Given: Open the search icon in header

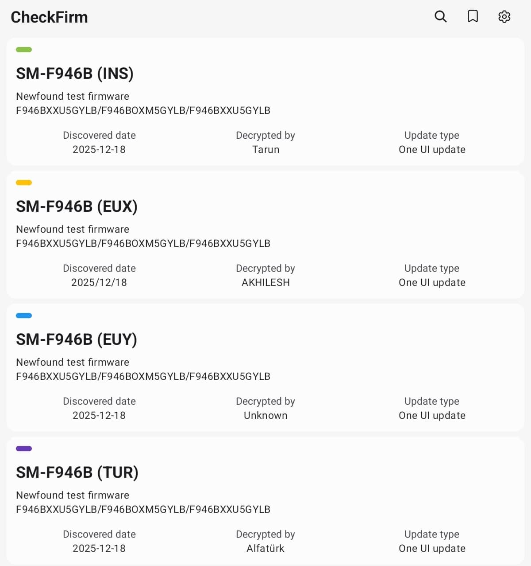Looking at the screenshot, I should click(440, 17).
